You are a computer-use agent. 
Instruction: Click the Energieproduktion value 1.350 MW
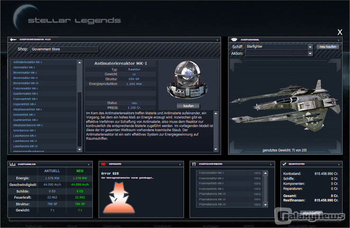[x=134, y=84]
